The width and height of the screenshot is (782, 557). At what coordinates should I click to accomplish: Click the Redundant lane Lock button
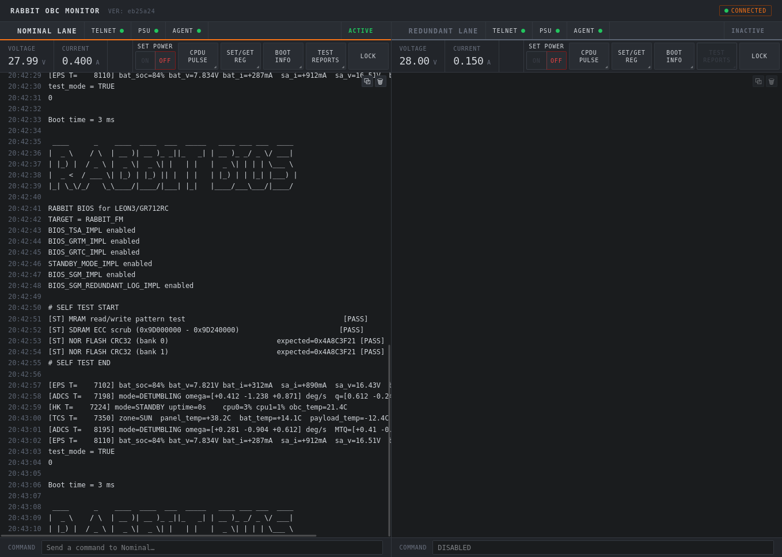pos(760,56)
